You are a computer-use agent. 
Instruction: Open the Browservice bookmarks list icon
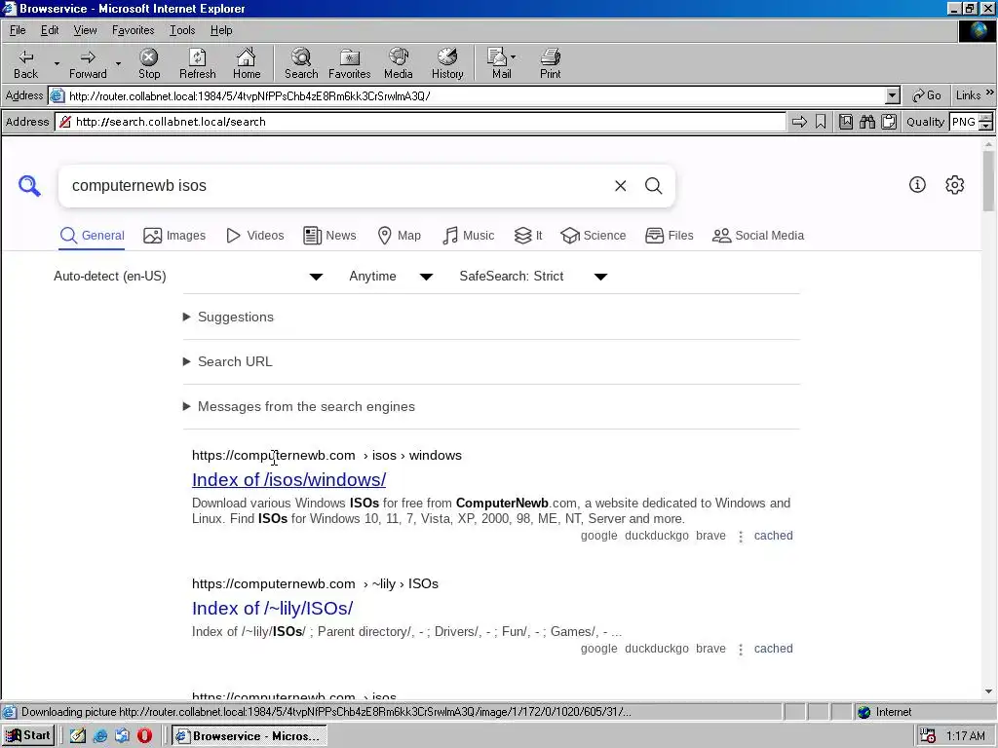(846, 122)
